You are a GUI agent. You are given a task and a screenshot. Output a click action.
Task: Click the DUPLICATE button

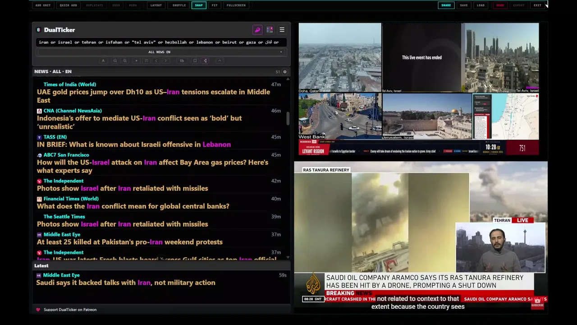[x=94, y=5]
